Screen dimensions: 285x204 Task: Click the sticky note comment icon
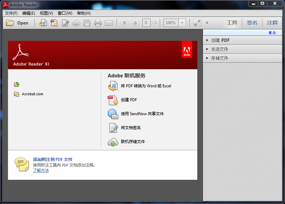pos(22,164)
